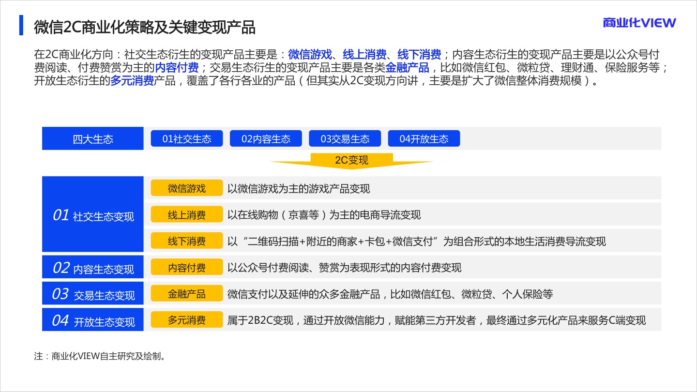The height and width of the screenshot is (392, 697).
Task: Select the 04 开放生态变现 block
Action: coord(93,319)
